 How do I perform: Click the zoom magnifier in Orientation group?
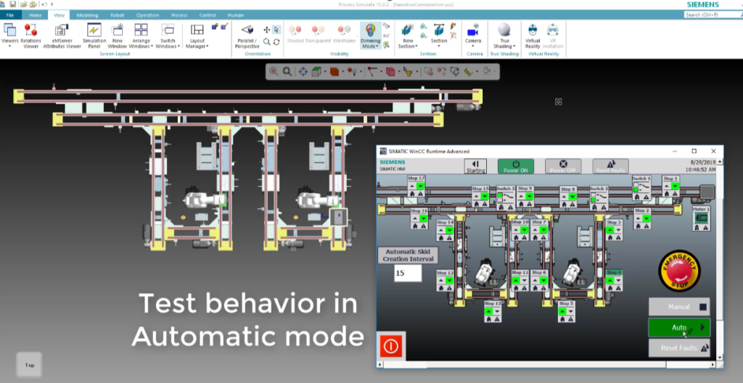pyautogui.click(x=267, y=42)
